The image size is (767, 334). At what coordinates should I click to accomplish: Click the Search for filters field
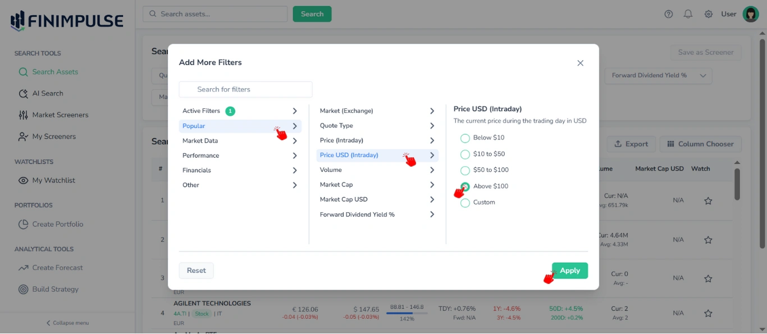click(245, 89)
